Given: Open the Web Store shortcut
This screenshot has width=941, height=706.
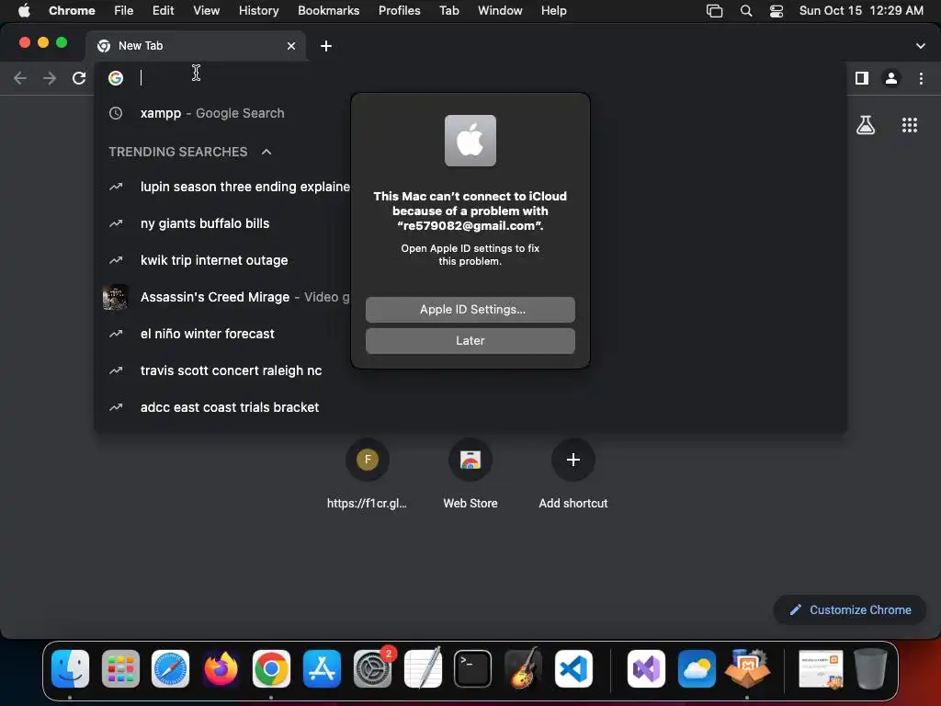Looking at the screenshot, I should click(470, 474).
